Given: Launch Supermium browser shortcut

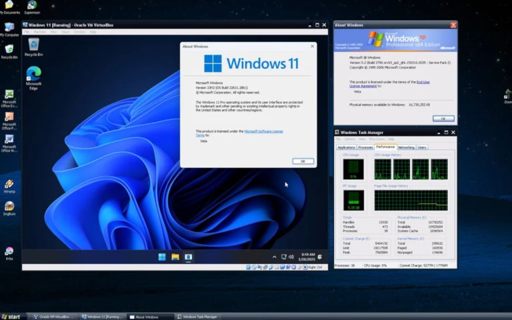Looking at the screenshot, I should 32,7.
